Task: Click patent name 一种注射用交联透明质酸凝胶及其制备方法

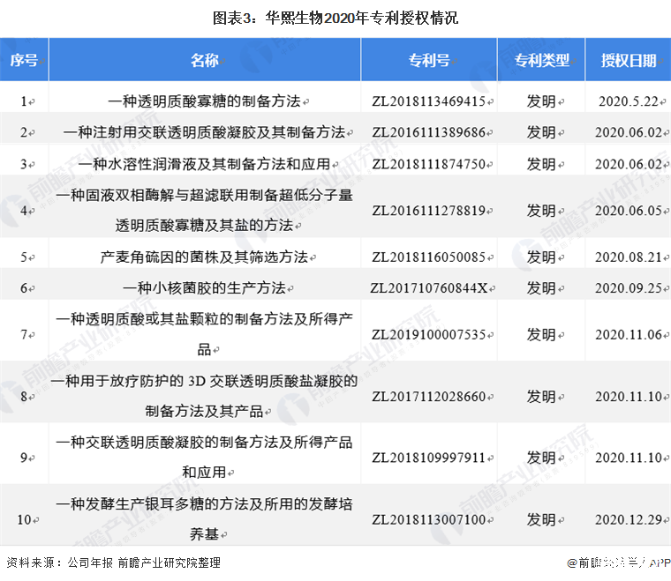Action: 205,132
